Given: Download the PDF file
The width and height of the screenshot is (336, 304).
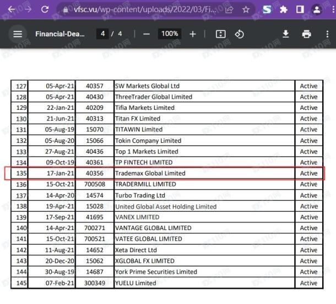Looking at the screenshot, I should [x=285, y=34].
